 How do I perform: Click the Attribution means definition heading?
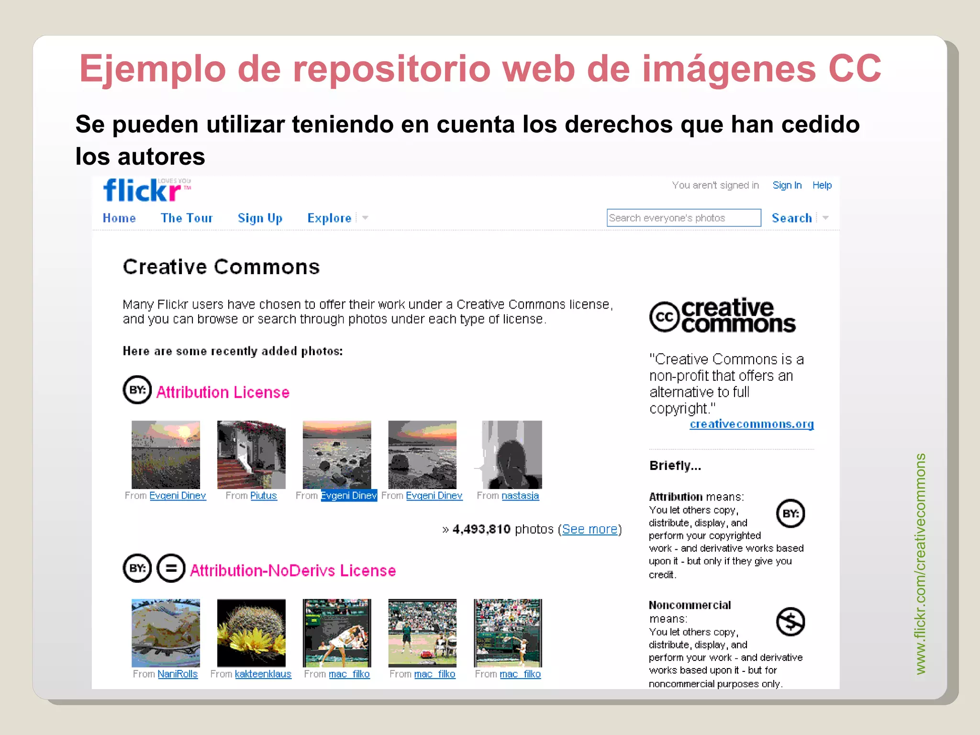point(696,497)
